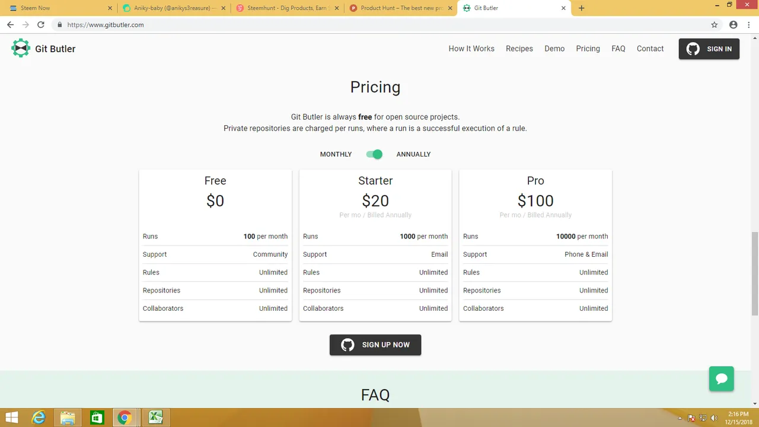Open the Excel icon in the taskbar
759x427 pixels.
click(156, 418)
